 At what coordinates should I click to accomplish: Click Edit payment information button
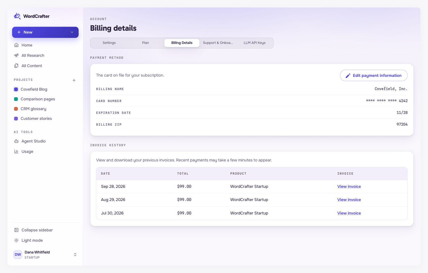pyautogui.click(x=374, y=76)
